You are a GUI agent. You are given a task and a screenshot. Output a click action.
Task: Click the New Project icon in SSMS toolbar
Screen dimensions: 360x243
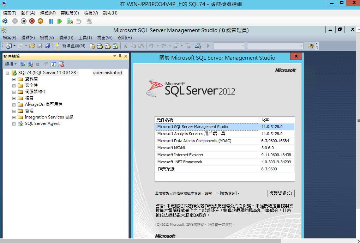point(9,46)
